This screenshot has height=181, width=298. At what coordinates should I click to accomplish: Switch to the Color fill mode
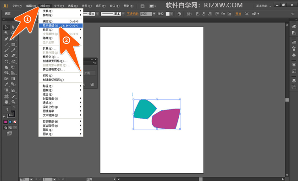(x=6, y=122)
